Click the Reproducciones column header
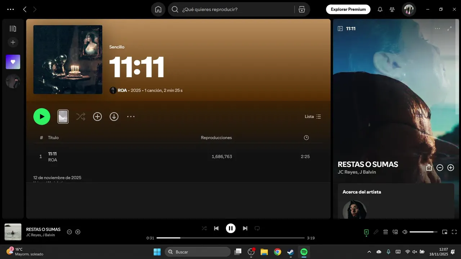The height and width of the screenshot is (259, 461). (x=216, y=137)
